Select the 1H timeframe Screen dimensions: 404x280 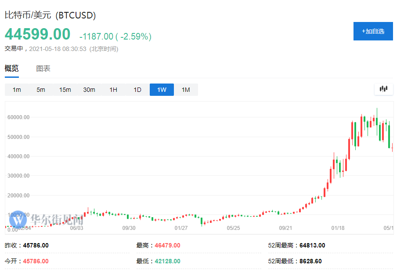(x=113, y=90)
